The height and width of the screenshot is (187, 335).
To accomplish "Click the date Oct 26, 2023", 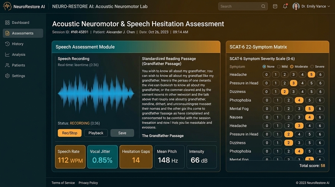I will 158,32.
